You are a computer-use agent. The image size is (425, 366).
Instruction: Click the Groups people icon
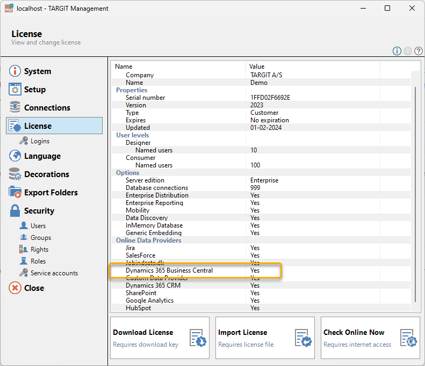[24, 237]
